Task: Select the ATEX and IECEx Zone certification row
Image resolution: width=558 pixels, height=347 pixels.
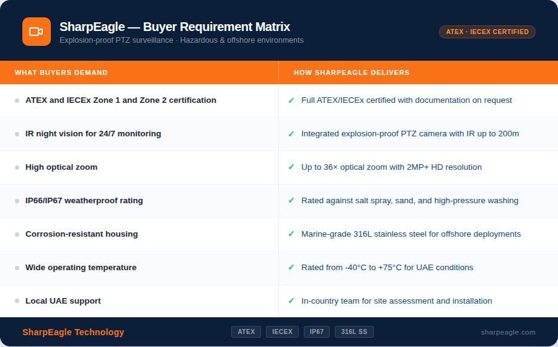Action: (279, 100)
